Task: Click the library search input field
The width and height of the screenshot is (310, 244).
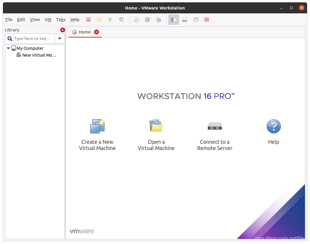Action: 30,39
